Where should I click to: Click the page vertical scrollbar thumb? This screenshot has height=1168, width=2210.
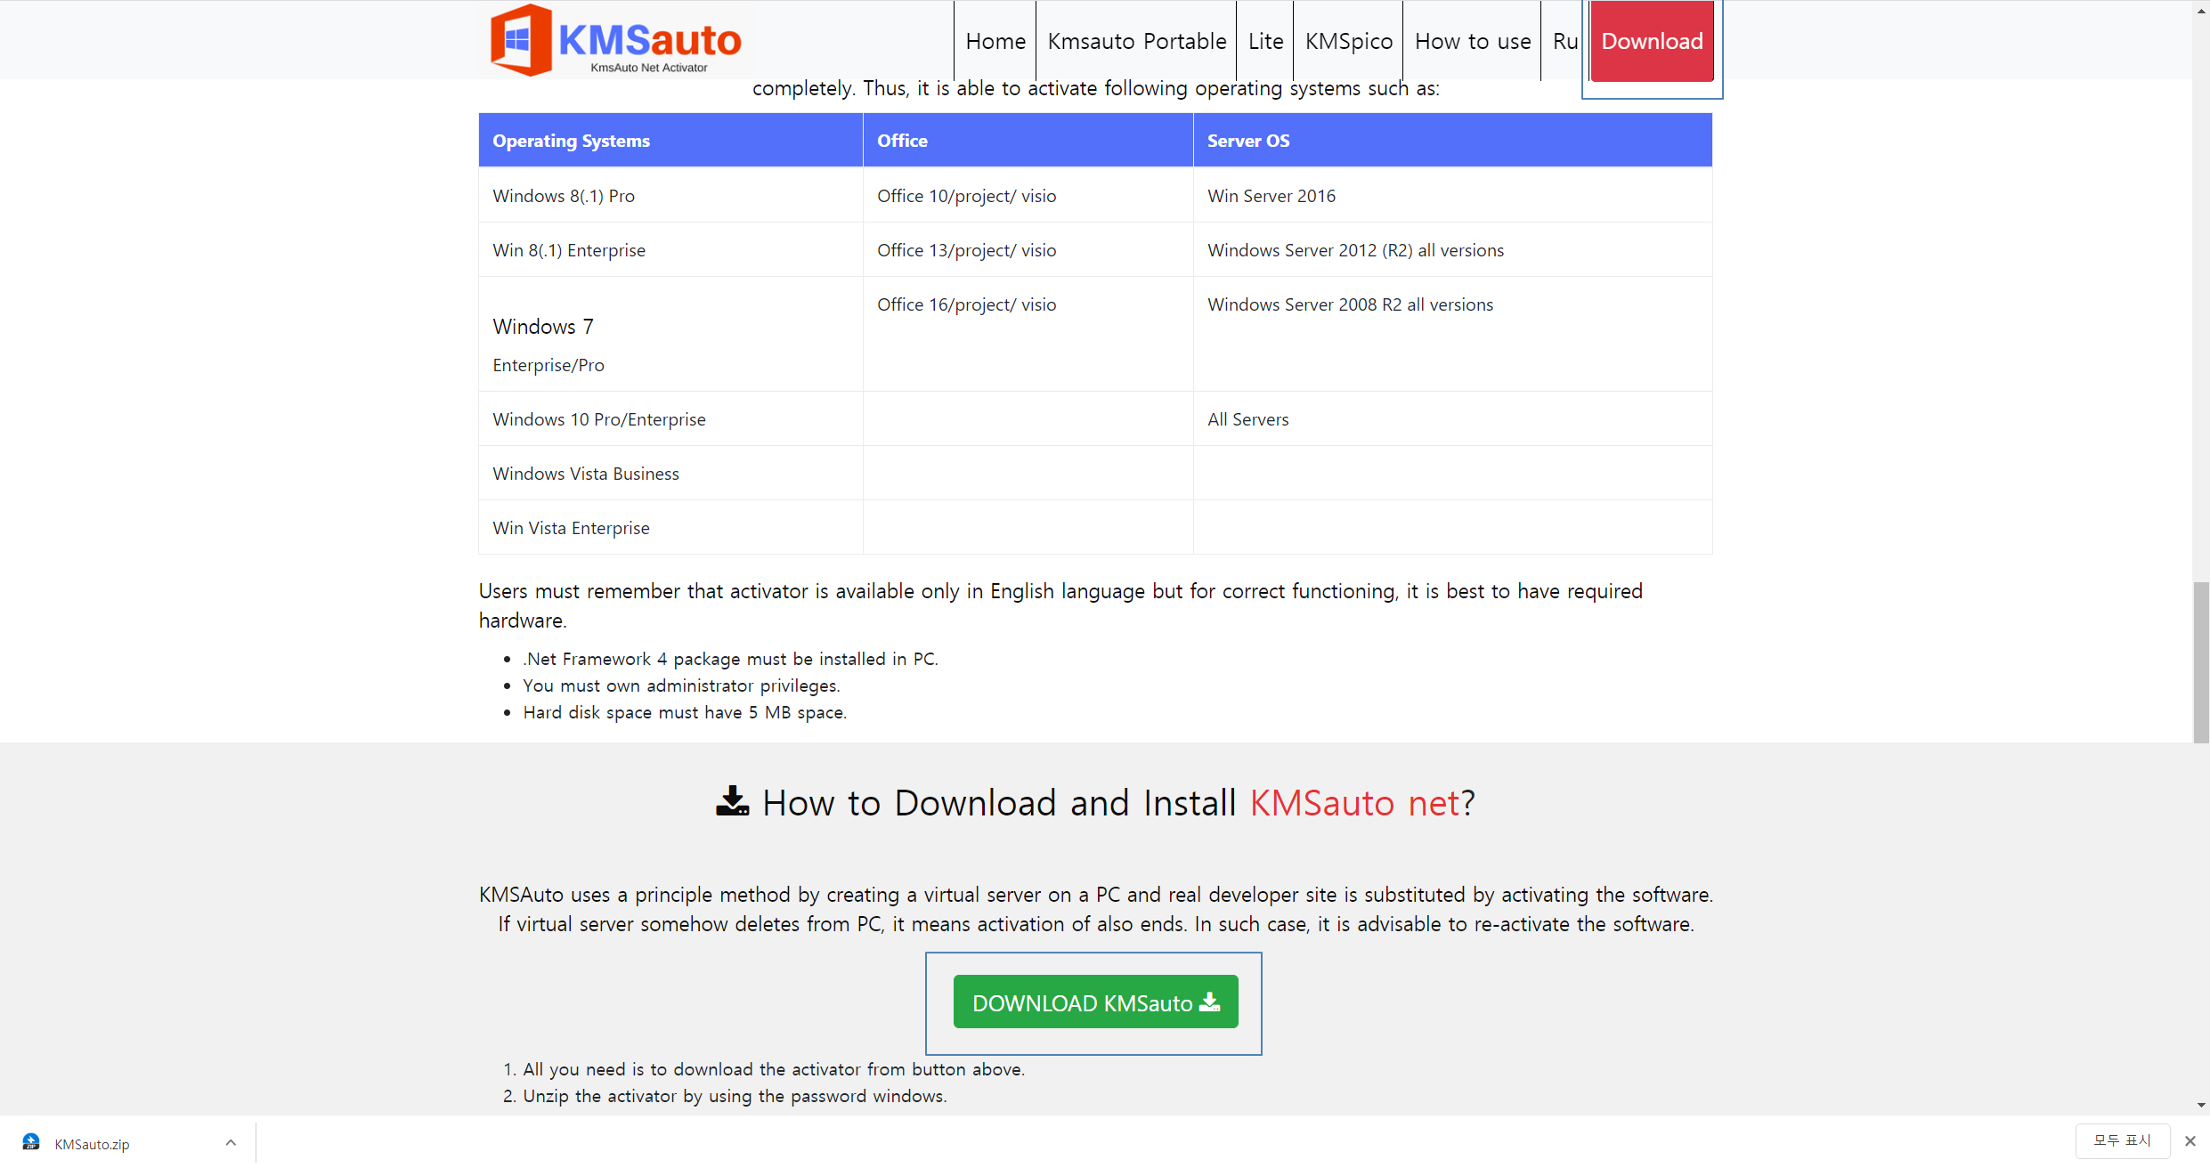(x=2201, y=661)
